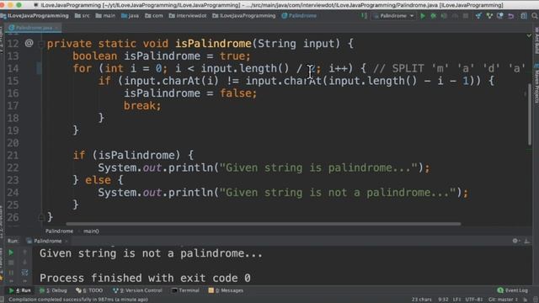The height and width of the screenshot is (303, 539).
Task: Click the ILoveJavaProgramming project breadcrumb
Action: pyautogui.click(x=35, y=16)
